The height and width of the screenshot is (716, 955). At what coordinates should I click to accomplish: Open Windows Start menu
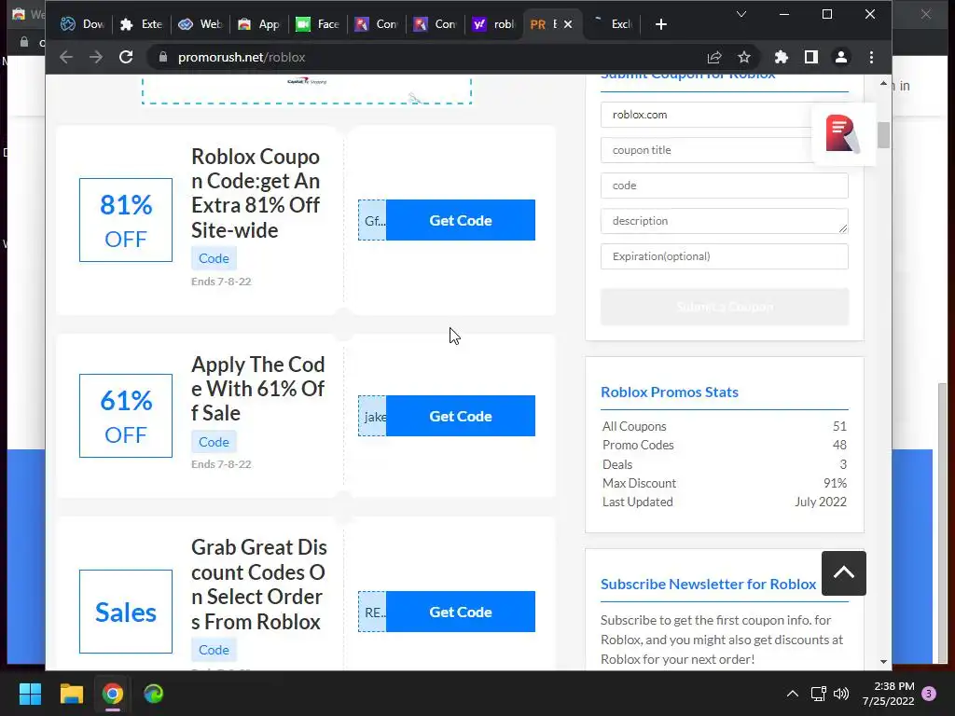coord(30,694)
